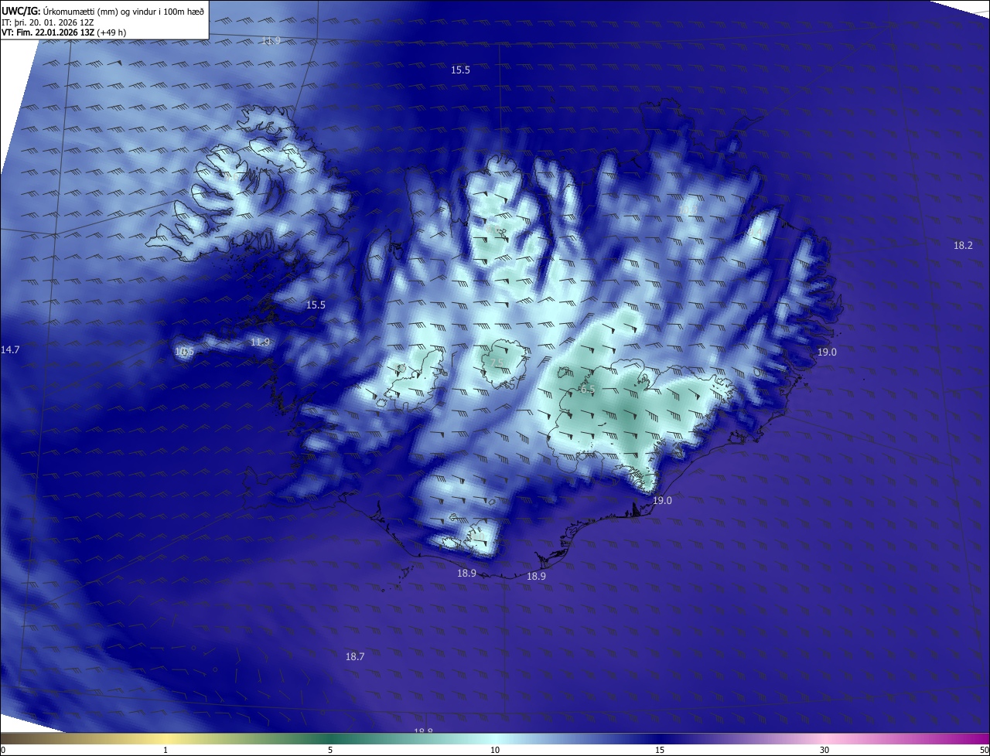The image size is (990, 756).
Task: Click the 19.0 value below Vatnajökull's southern tip
Action: point(662,500)
